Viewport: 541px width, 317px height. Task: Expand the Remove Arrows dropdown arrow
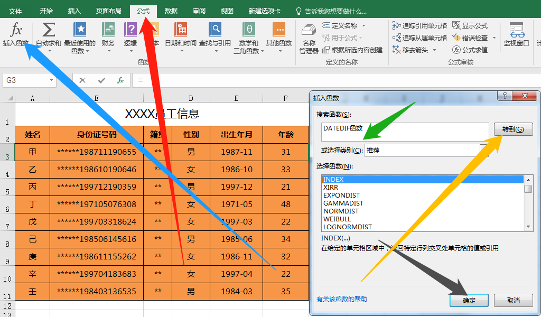434,50
